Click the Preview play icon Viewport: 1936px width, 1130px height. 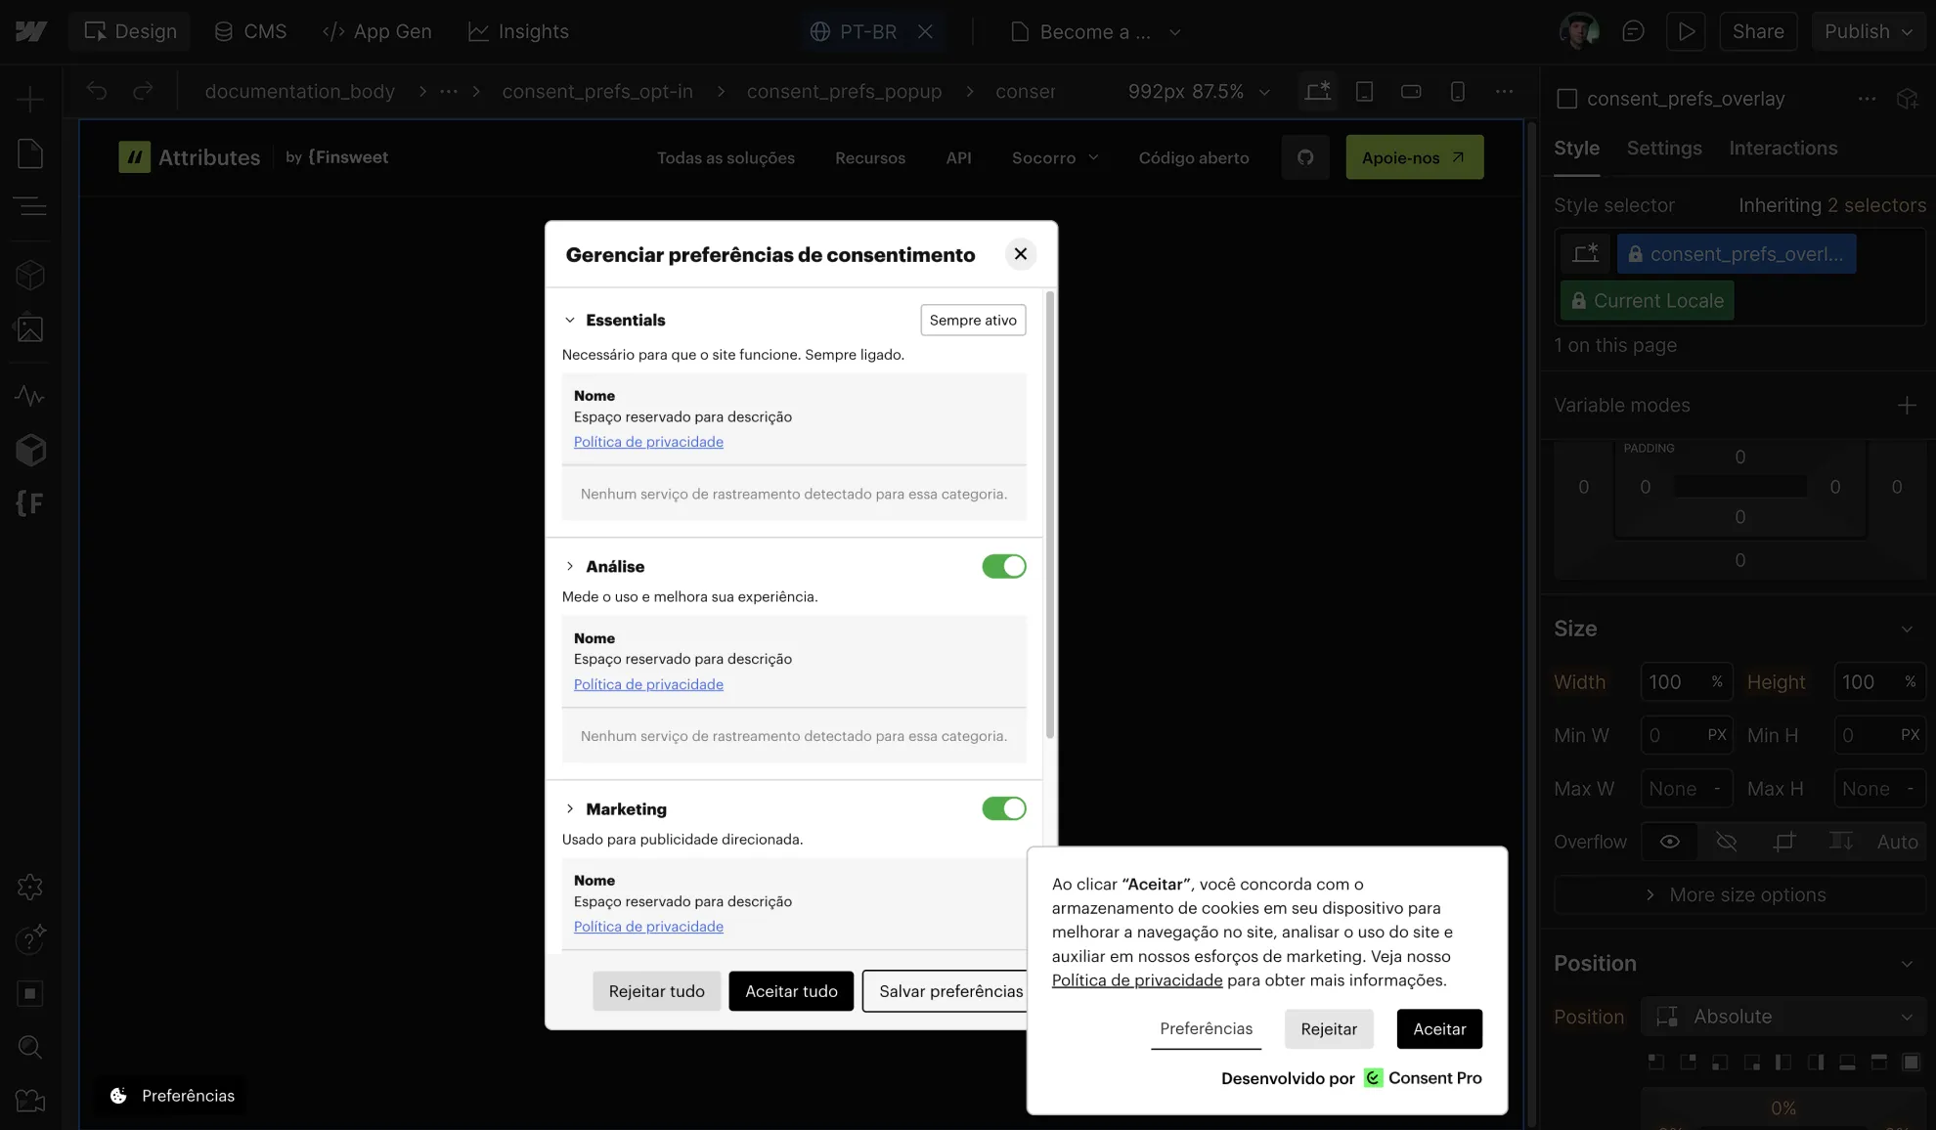point(1687,31)
